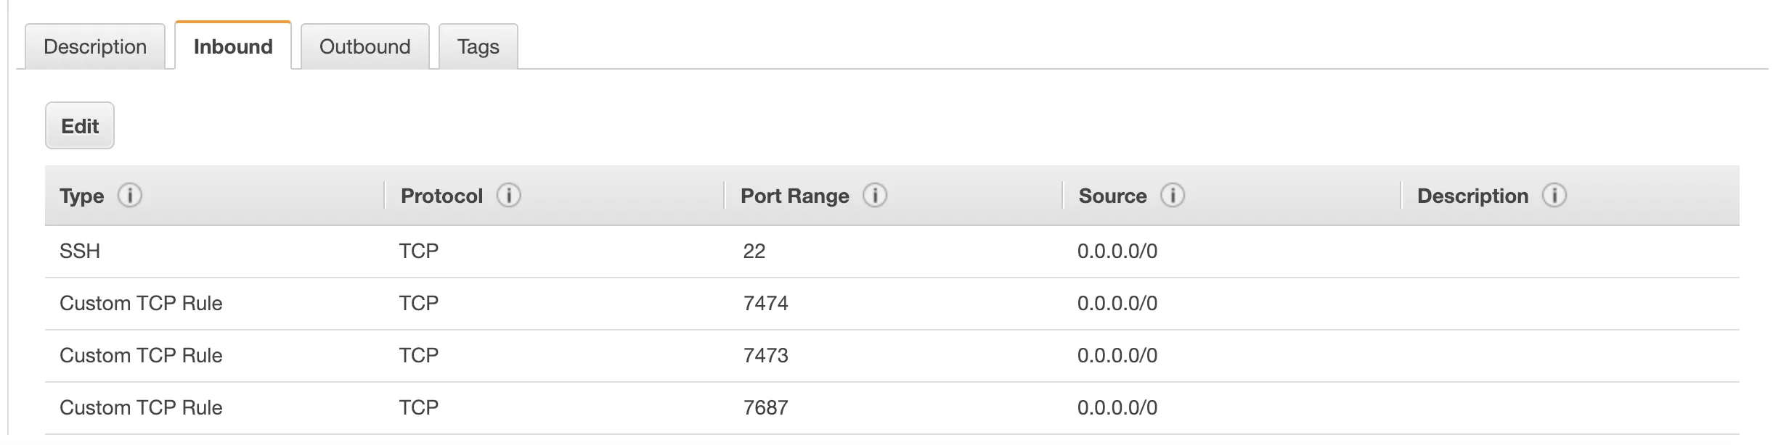Click the SSH rule's source 0.0.0.0/0

click(1117, 251)
